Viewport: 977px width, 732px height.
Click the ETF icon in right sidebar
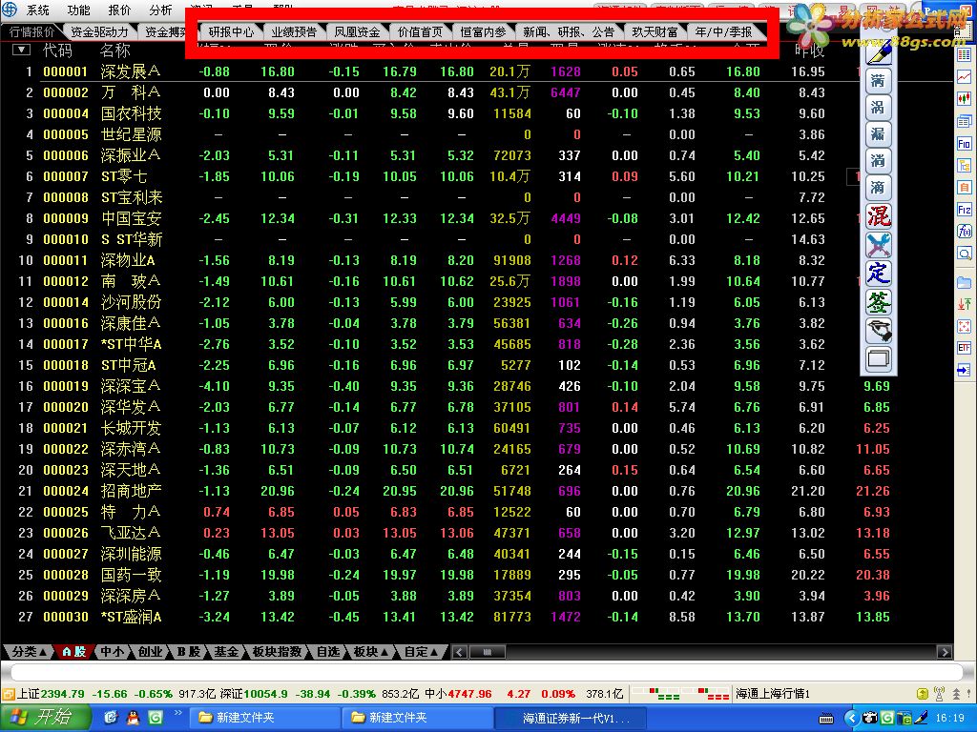point(964,348)
